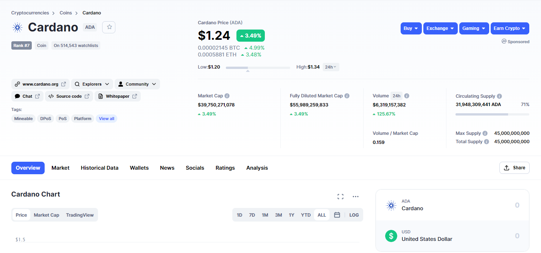This screenshot has height=253, width=541.
Task: Expand the Community dropdown
Action: click(x=137, y=84)
